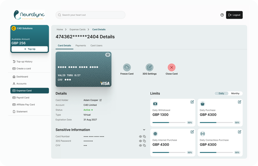The image size is (258, 166).
Task: Collapse the Sensitive Information section
Action: pyautogui.click(x=144, y=130)
